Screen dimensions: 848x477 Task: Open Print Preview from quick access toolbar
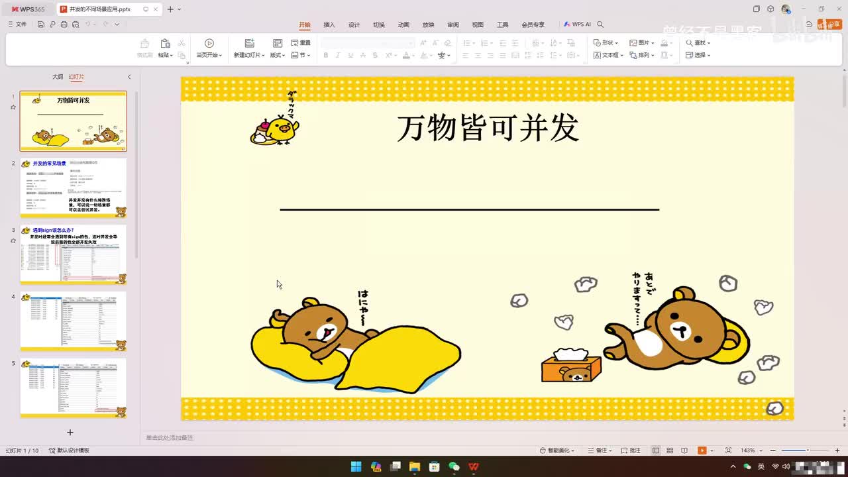pos(76,25)
